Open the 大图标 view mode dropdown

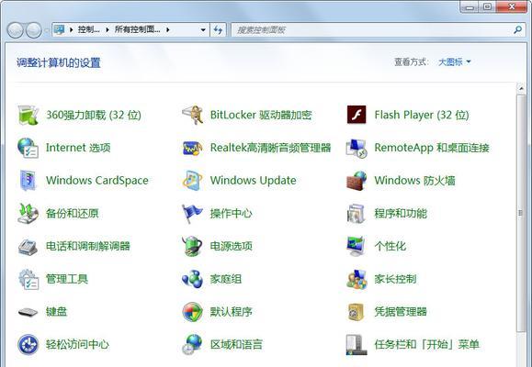pos(454,62)
